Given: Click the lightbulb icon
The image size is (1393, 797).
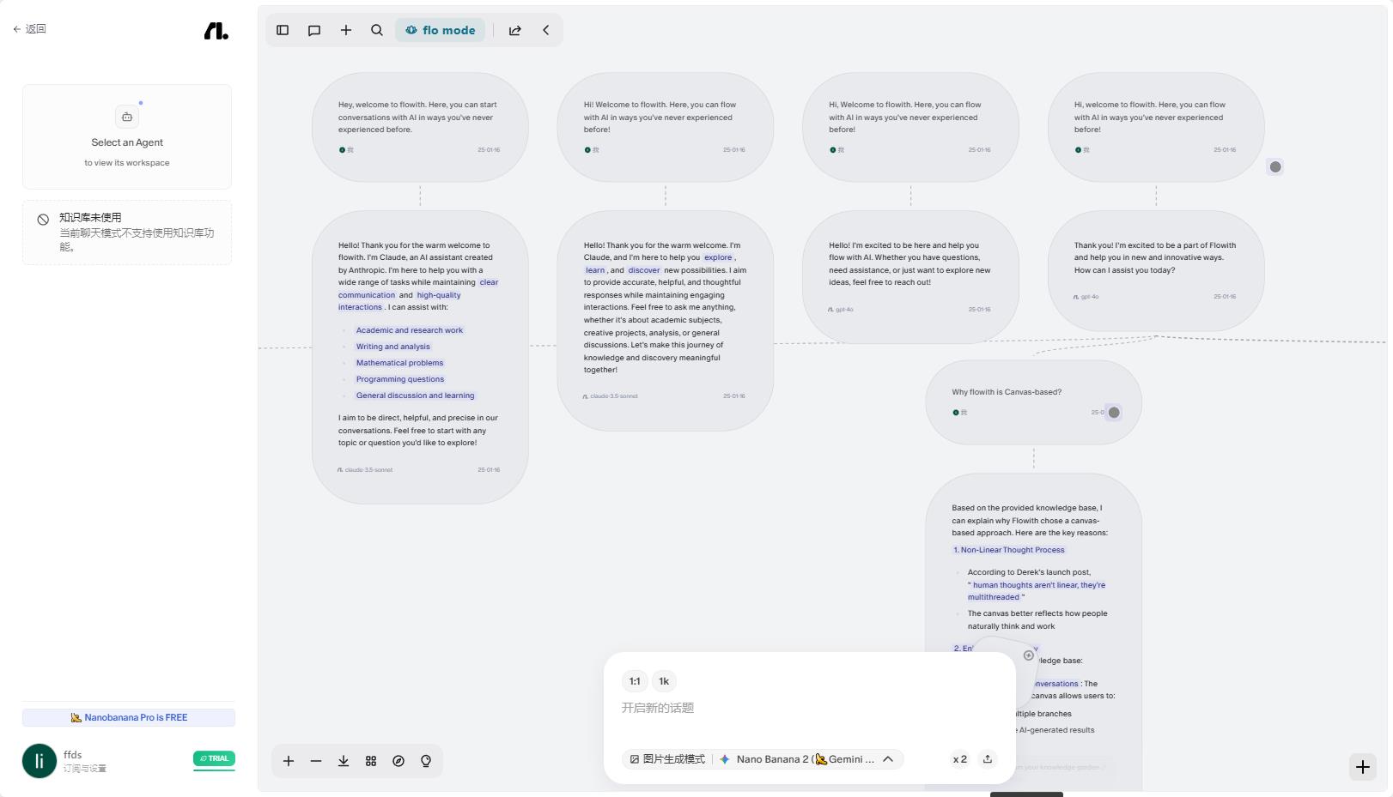Looking at the screenshot, I should tap(426, 761).
